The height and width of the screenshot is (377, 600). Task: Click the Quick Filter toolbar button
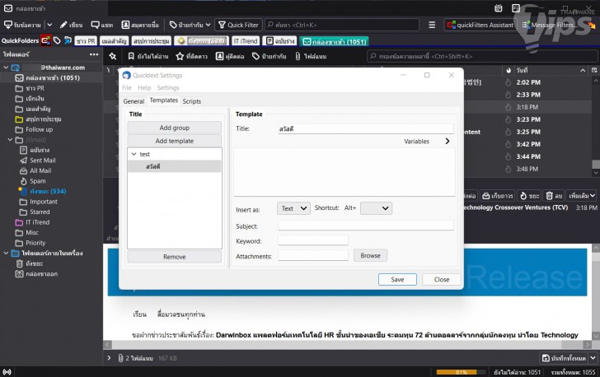(238, 25)
